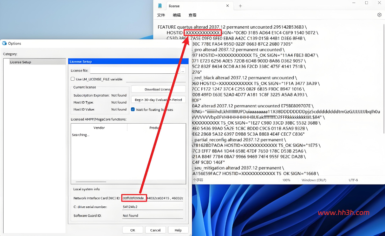The height and width of the screenshot is (236, 385).
Task: Change UTF-8 encoding in status bar
Action: [x=353, y=180]
